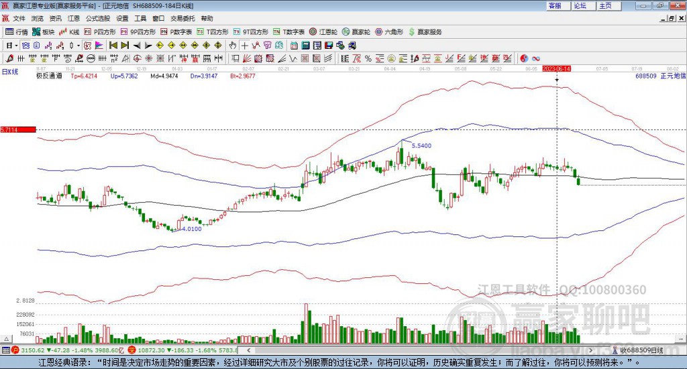Jump to first bar icon
Image resolution: width=687 pixels, height=369 pixels.
(113, 46)
